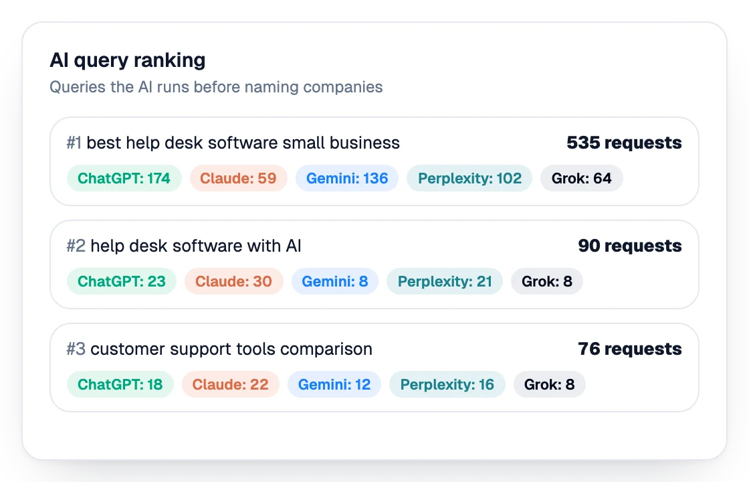Click the 'ChatGPT: 23' badge
This screenshot has height=482, width=749.
122,281
